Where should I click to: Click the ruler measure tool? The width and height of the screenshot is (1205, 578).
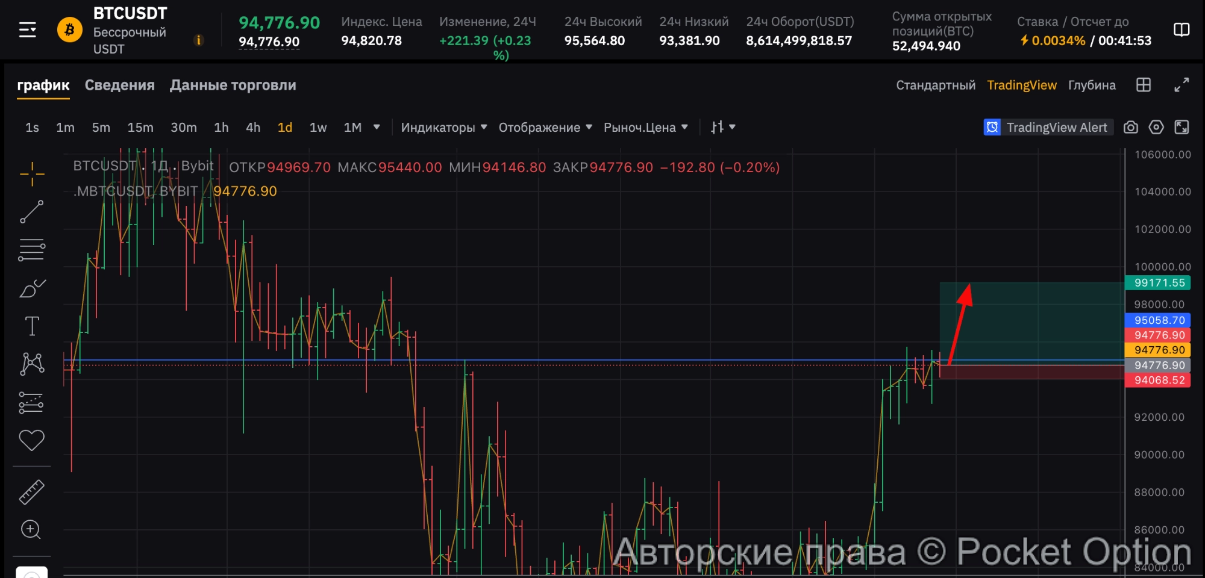point(32,492)
